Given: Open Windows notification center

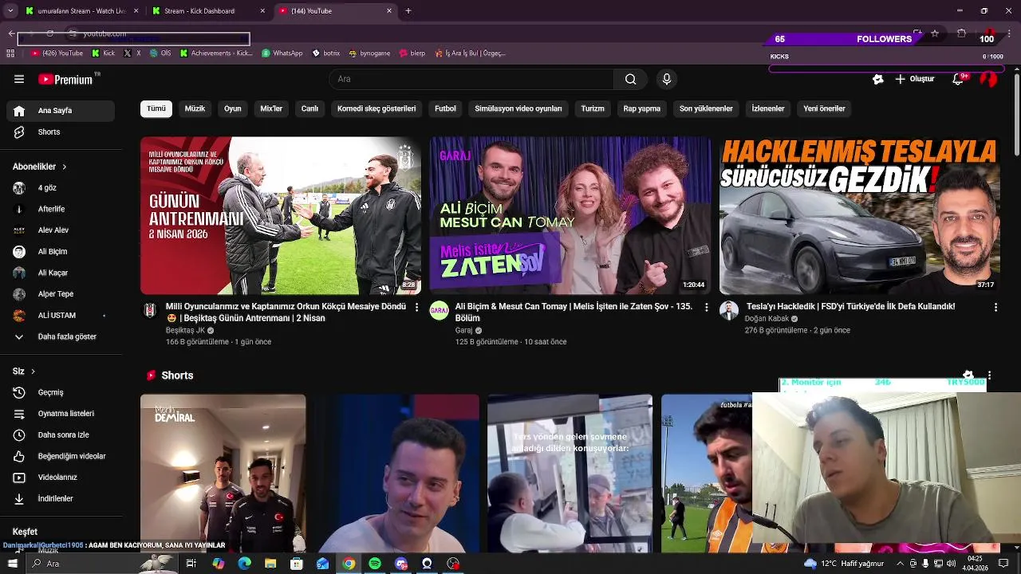Looking at the screenshot, I should tap(1004, 564).
